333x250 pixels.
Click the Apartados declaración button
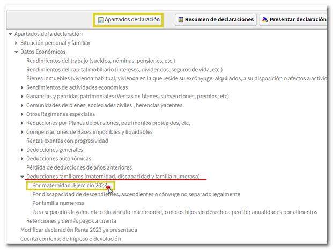click(128, 20)
